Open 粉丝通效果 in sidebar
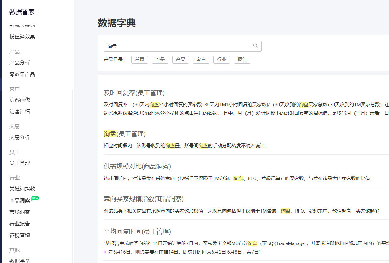This screenshot has height=263, width=389. (22, 37)
